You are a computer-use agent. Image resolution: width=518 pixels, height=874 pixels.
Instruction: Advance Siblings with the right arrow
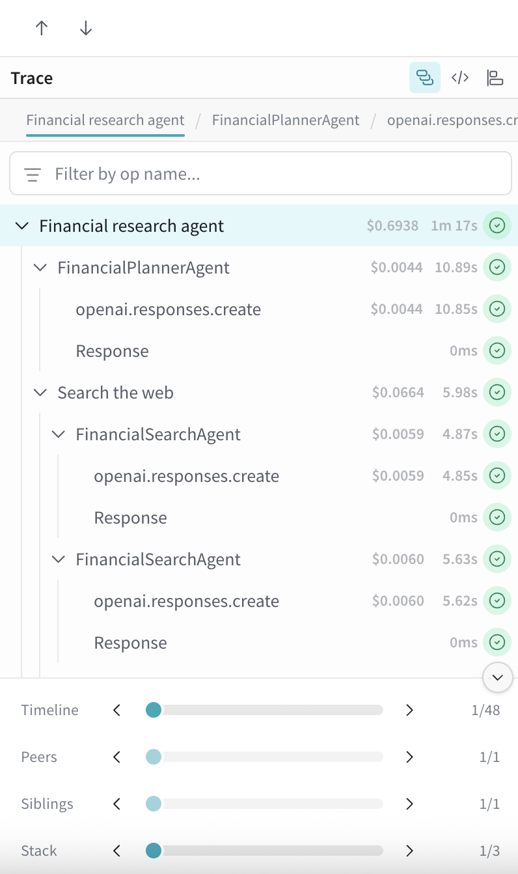[409, 804]
